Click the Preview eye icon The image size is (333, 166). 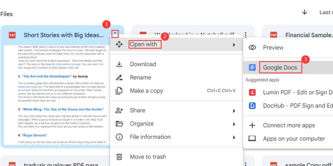[252, 48]
